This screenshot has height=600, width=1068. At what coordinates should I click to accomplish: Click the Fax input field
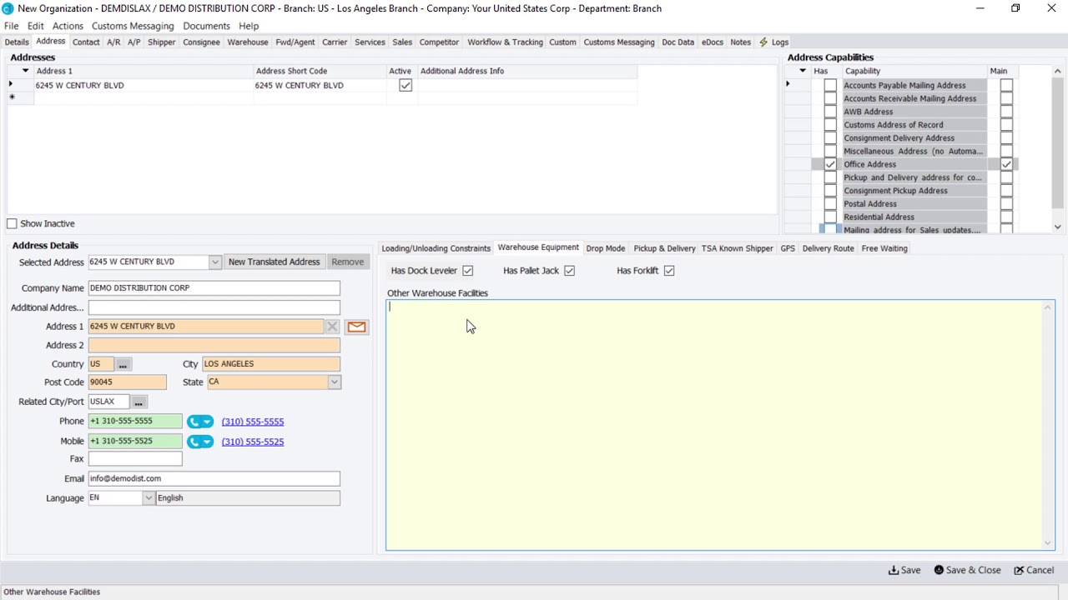[135, 459]
